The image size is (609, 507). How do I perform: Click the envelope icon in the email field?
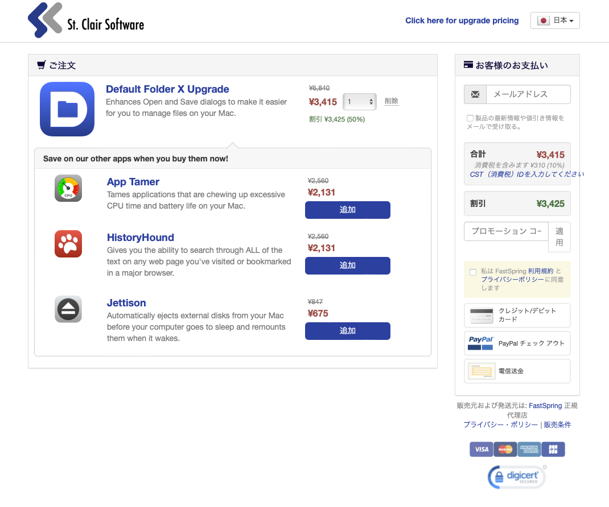click(x=475, y=94)
